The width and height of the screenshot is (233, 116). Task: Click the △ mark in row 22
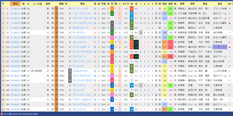(230, 109)
